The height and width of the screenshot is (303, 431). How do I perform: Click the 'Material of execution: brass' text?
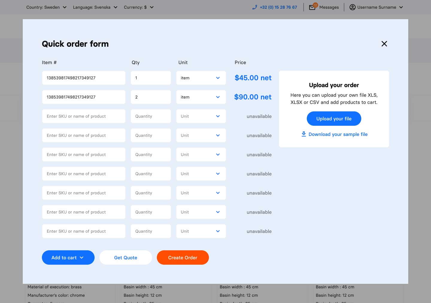54,287
